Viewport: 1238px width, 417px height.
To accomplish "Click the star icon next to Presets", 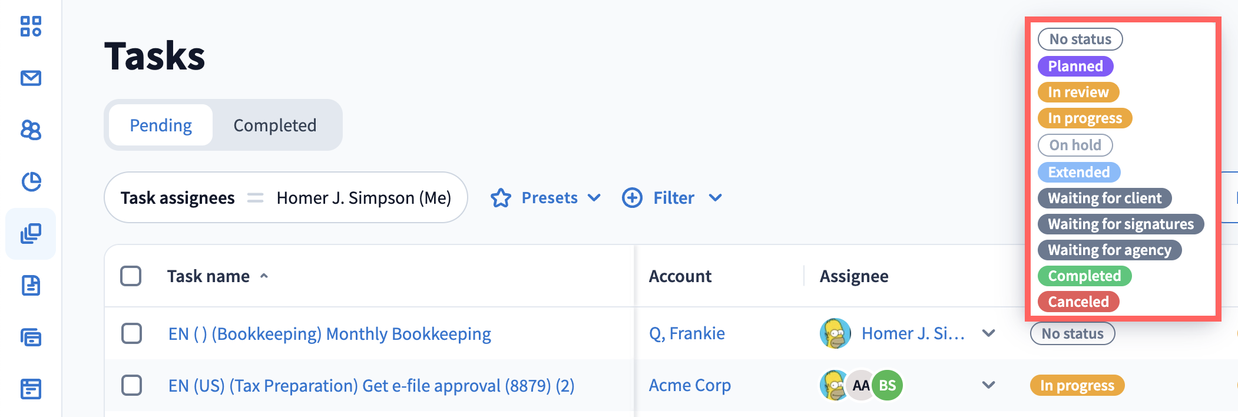I will coord(501,198).
